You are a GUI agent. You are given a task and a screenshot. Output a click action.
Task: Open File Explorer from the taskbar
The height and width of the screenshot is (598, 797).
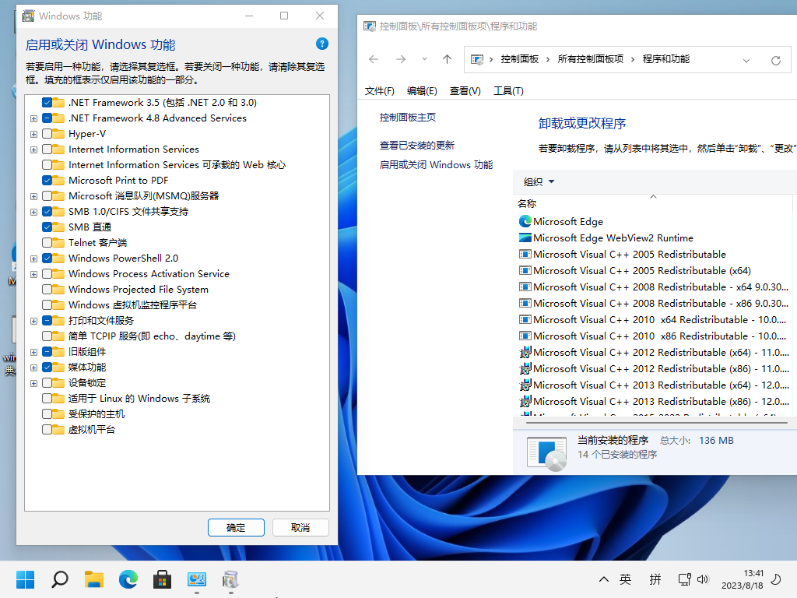(94, 579)
